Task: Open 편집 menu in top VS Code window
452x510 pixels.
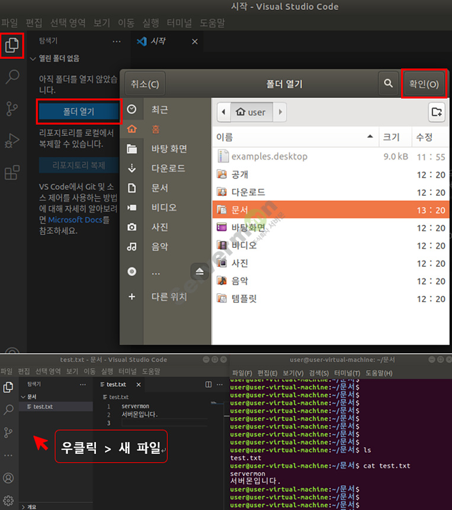Action: coord(34,23)
